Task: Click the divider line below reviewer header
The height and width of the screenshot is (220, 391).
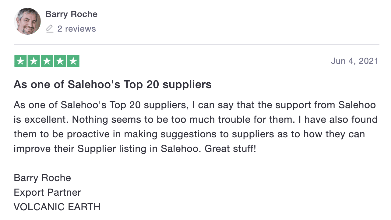Action: click(196, 45)
